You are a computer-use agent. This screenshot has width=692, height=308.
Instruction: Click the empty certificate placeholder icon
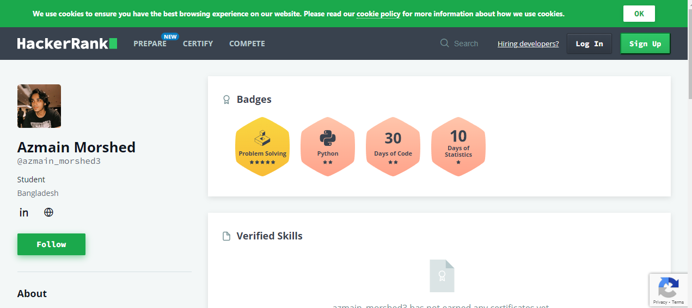(442, 276)
